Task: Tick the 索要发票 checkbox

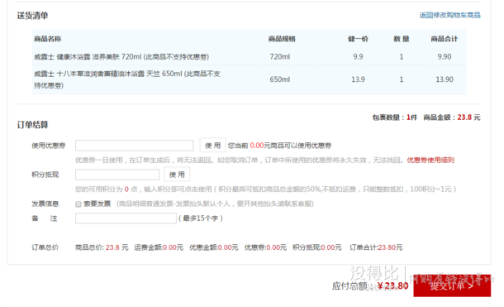Action: point(78,204)
